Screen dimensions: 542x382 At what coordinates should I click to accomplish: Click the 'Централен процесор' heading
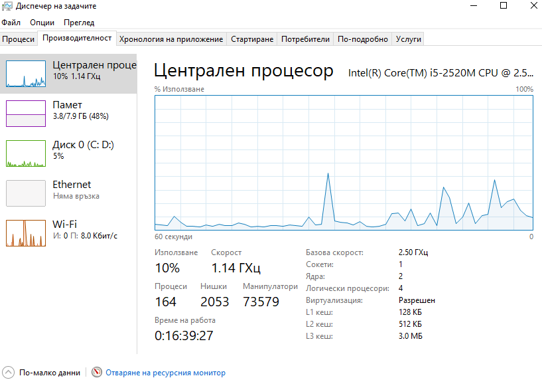(x=243, y=70)
